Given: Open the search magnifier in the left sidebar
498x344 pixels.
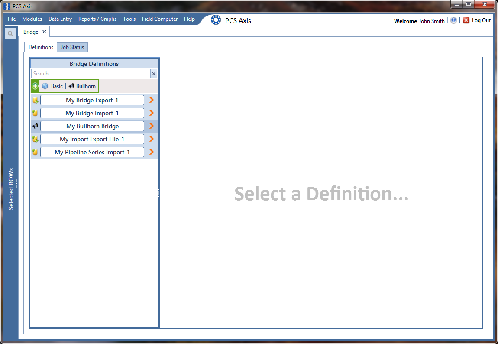Looking at the screenshot, I should pos(10,34).
